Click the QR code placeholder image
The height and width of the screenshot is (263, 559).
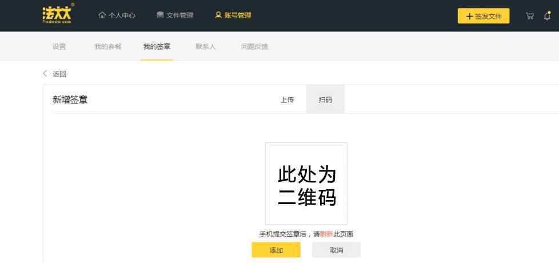tap(306, 184)
